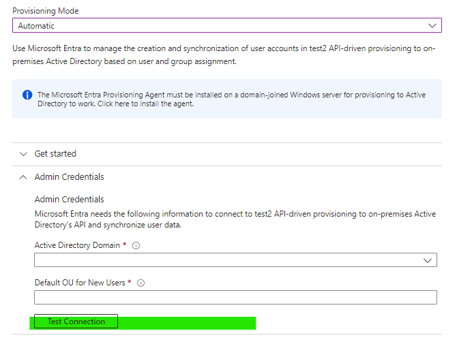Image resolution: width=472 pixels, height=359 pixels.
Task: Click the Default OU for New Users label
Action: pos(80,283)
